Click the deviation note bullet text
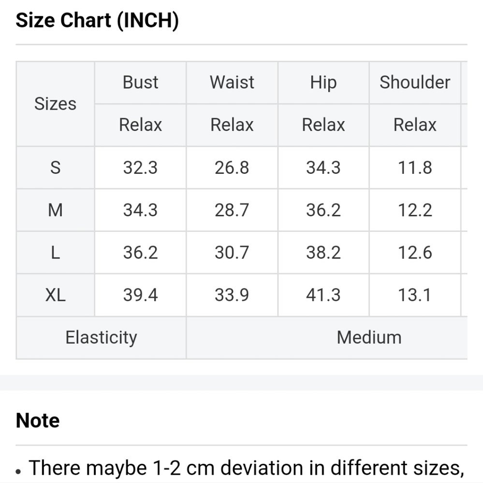This screenshot has width=483, height=483. tap(247, 468)
